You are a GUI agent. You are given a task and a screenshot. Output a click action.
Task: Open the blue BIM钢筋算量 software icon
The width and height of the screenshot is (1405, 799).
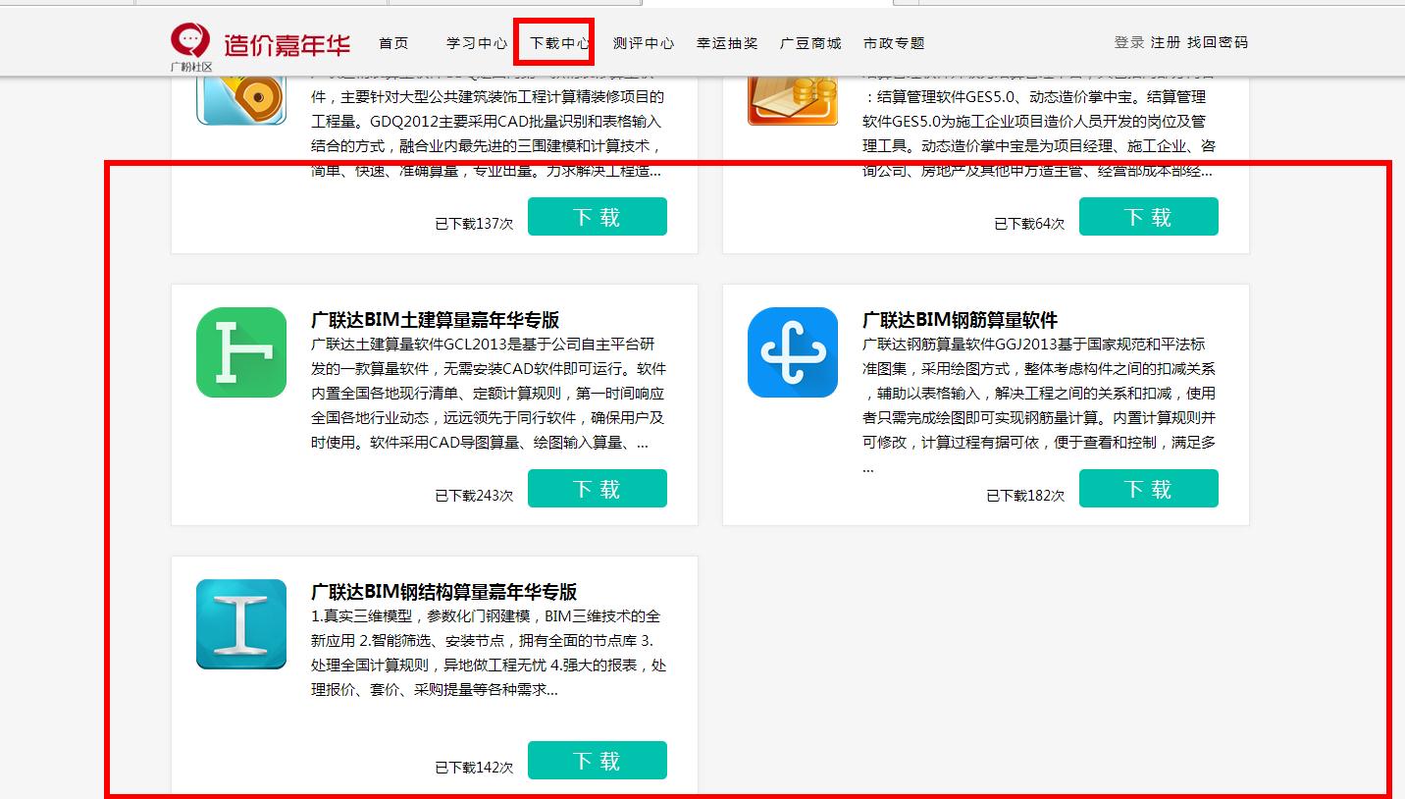(793, 352)
